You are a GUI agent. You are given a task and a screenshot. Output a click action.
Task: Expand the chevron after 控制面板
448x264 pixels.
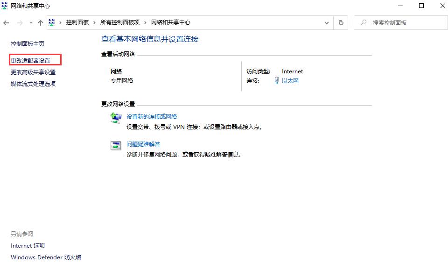pyautogui.click(x=94, y=22)
